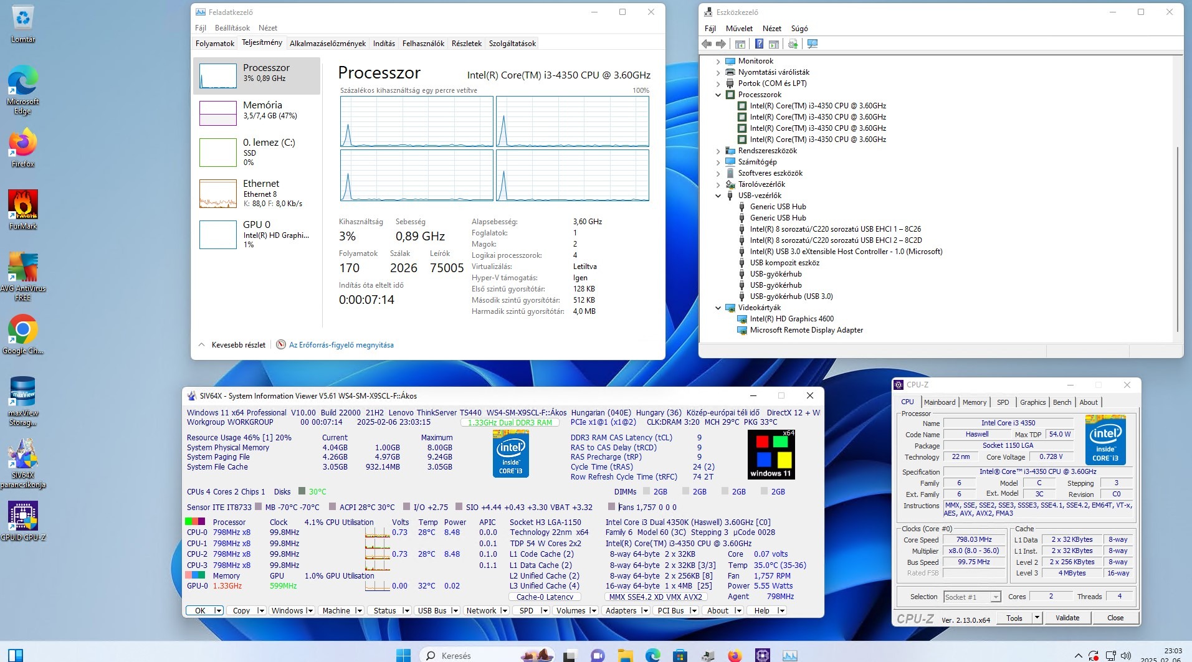Expand the Monitorok device category
1192x662 pixels.
718,61
